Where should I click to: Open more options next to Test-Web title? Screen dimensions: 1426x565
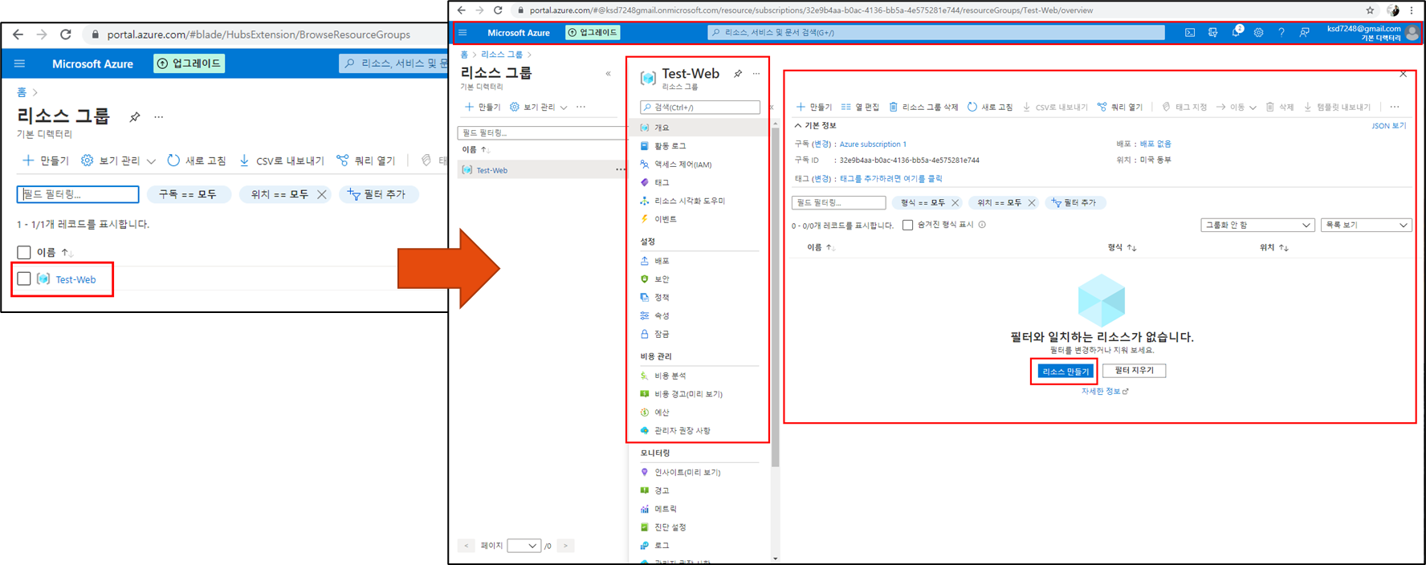click(756, 74)
